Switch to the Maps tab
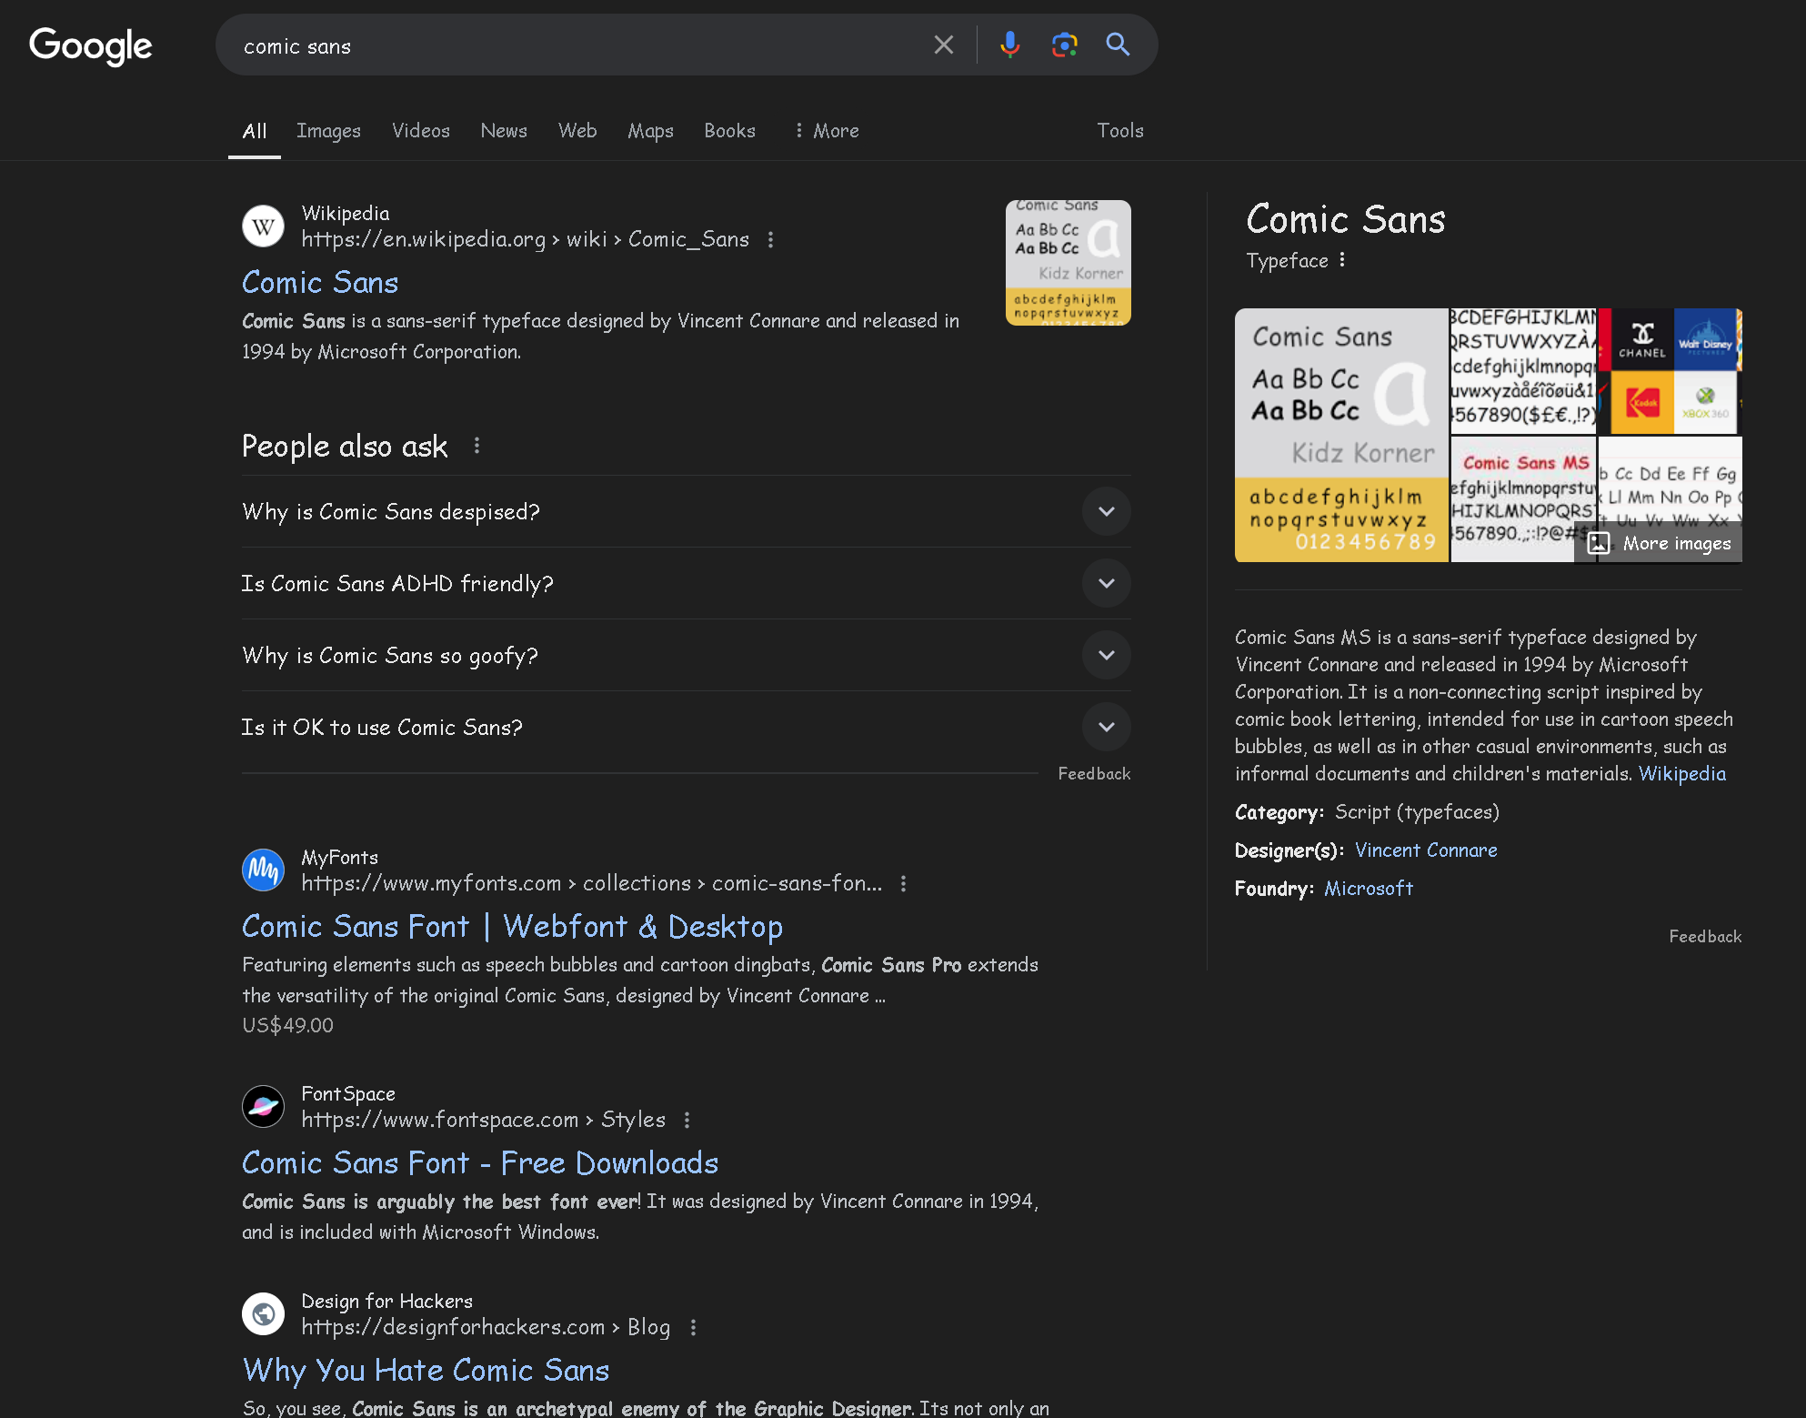 (x=650, y=131)
